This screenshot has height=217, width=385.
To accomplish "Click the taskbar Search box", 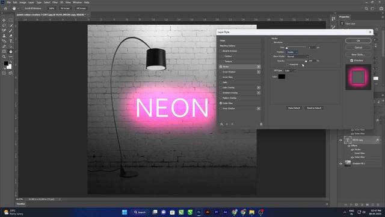I will (140, 212).
